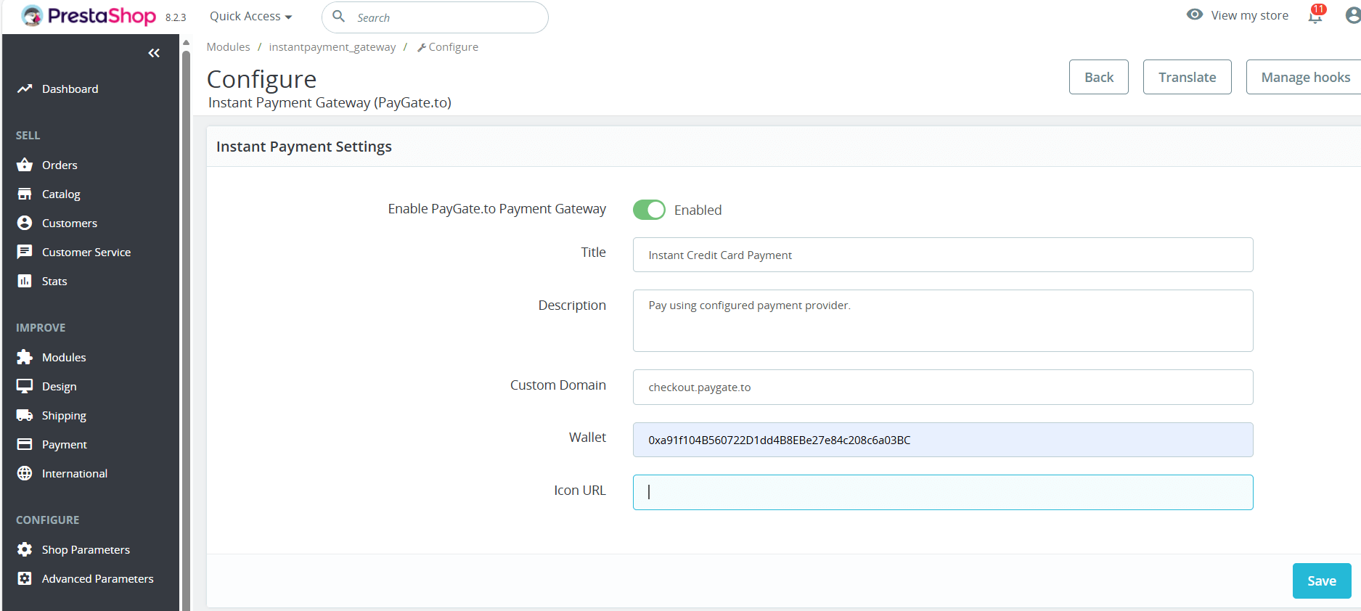Click the 'Enabled' toggle label
The image size is (1361, 611).
coord(698,210)
